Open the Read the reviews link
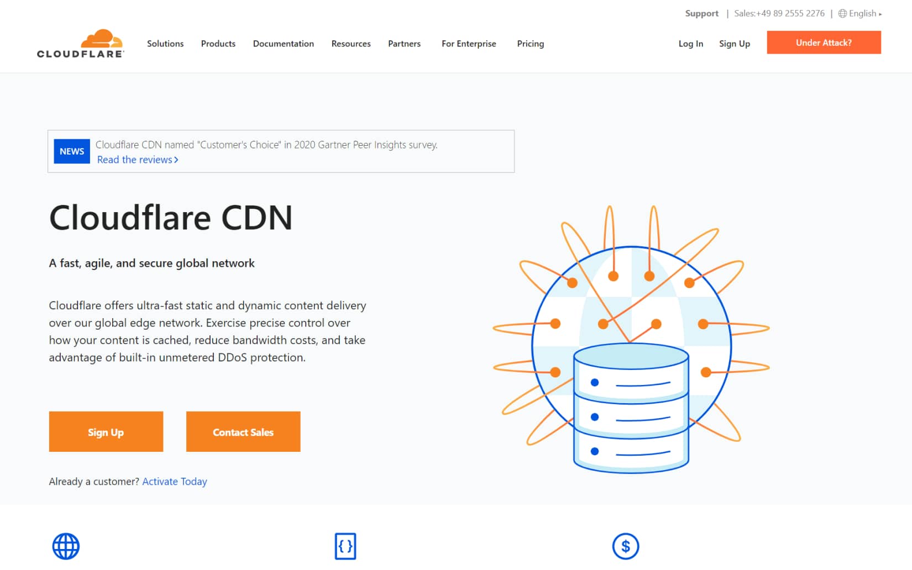Viewport: 912px width, 570px height. pos(136,160)
